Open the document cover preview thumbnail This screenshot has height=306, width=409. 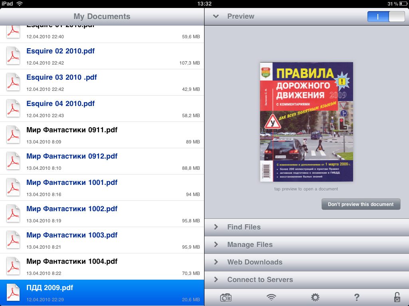coord(306,122)
